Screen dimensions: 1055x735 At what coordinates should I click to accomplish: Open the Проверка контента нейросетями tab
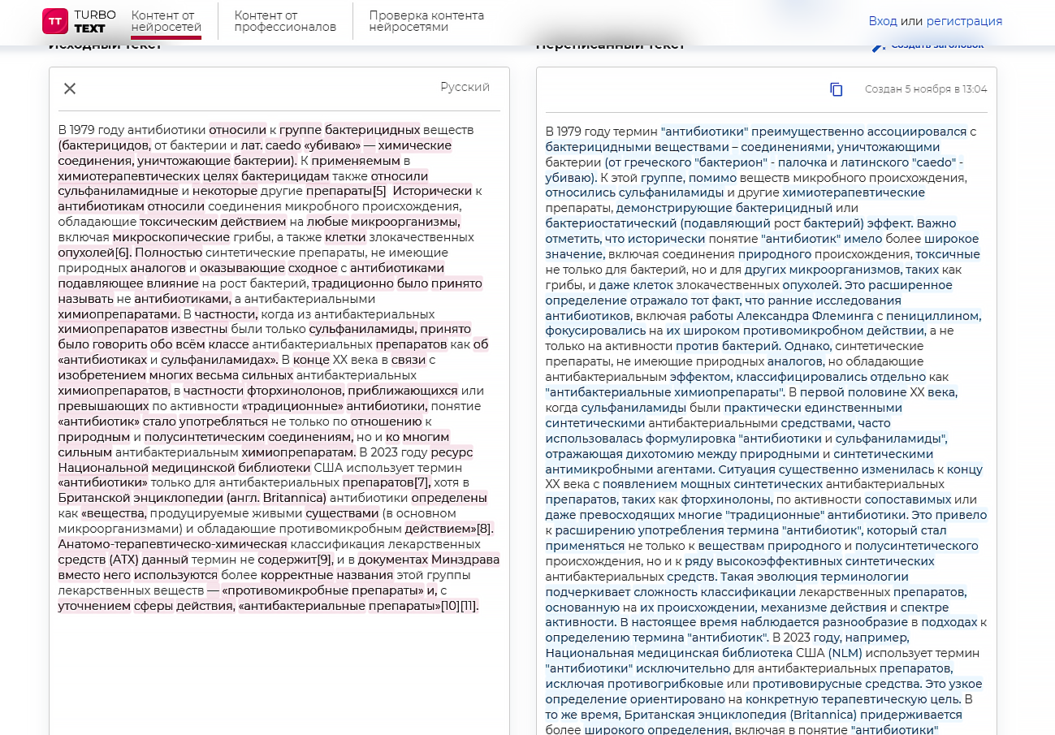pos(426,21)
